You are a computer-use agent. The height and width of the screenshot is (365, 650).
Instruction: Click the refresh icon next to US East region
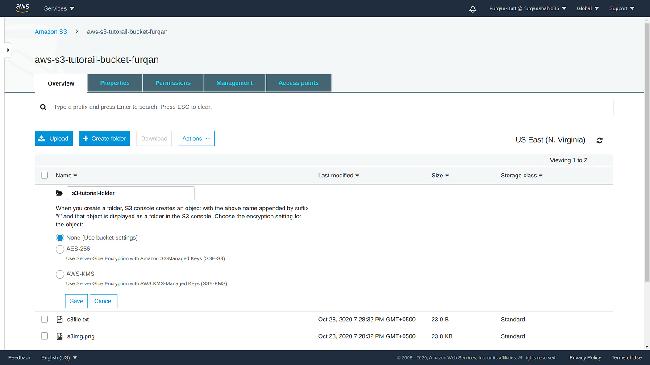(600, 140)
